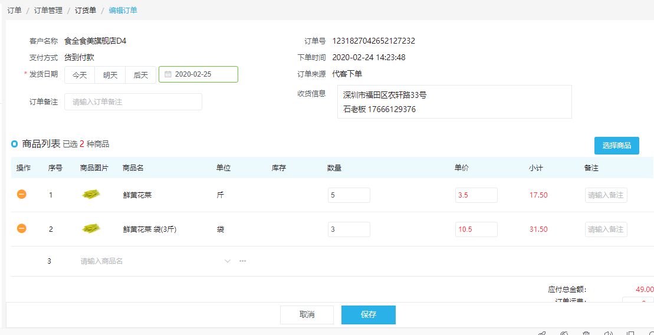The image size is (654, 335).
Task: Click the total amount 49.00
Action: [x=645, y=289]
